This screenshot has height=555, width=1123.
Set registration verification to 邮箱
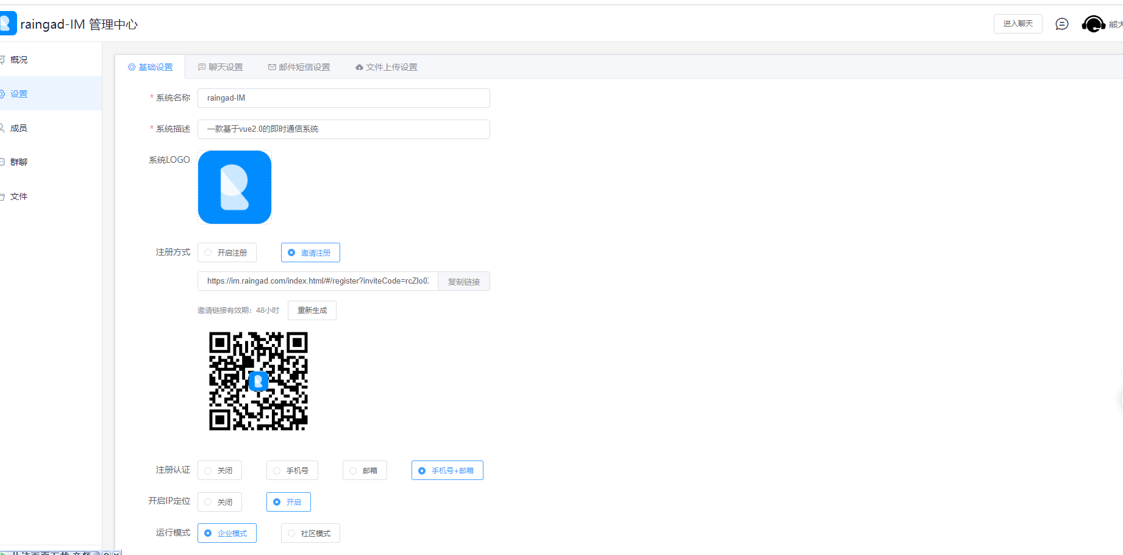[x=365, y=471]
